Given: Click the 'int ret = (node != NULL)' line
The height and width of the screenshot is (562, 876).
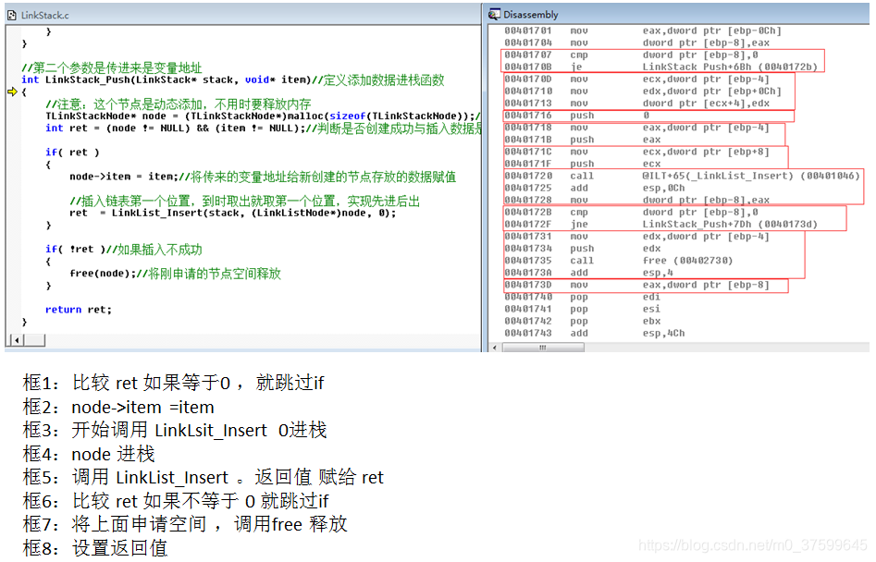Looking at the screenshot, I should point(263,128).
